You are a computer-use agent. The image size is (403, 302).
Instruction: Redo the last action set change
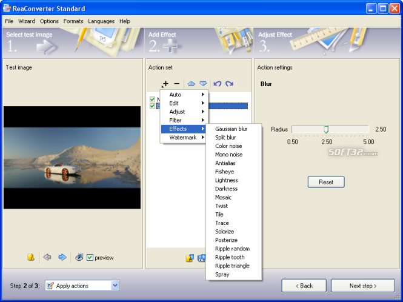[229, 84]
